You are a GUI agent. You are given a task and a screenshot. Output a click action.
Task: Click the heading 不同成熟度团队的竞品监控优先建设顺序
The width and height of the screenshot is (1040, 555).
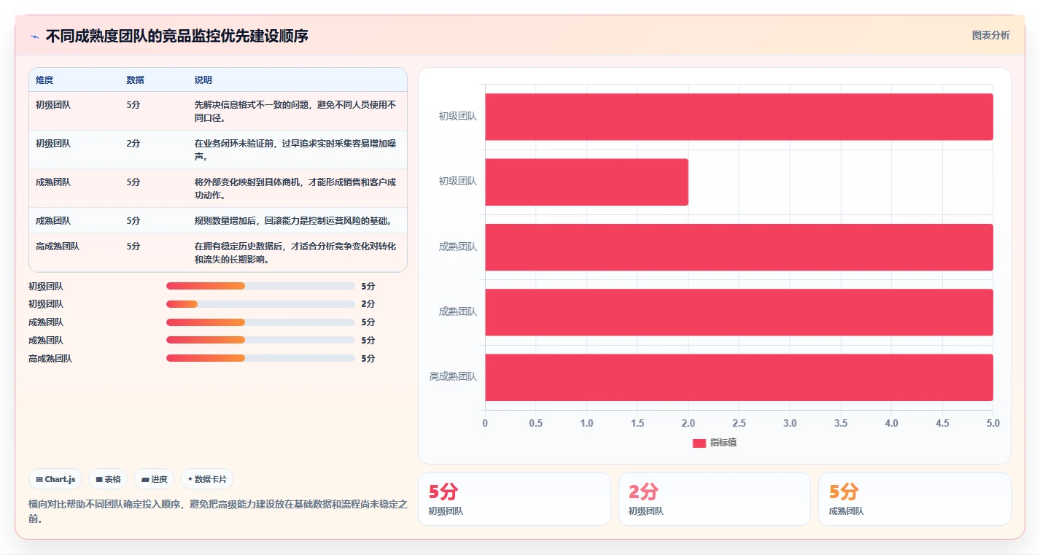[x=177, y=36]
